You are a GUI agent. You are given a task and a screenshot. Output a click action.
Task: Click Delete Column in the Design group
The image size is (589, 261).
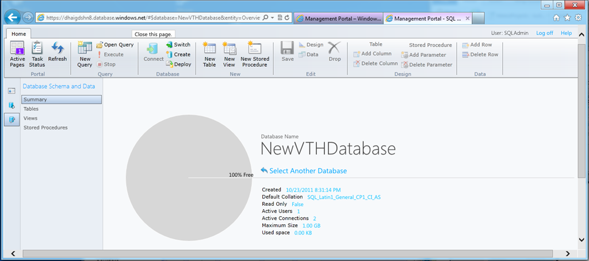[x=376, y=63]
